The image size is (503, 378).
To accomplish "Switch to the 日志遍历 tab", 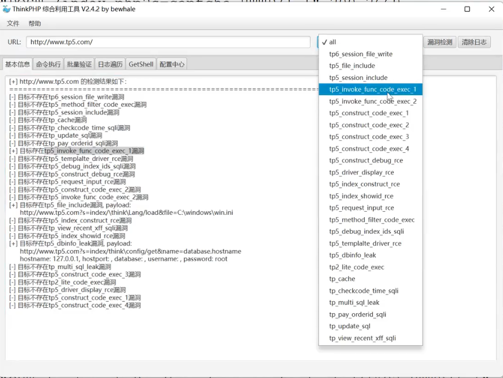I will click(110, 64).
